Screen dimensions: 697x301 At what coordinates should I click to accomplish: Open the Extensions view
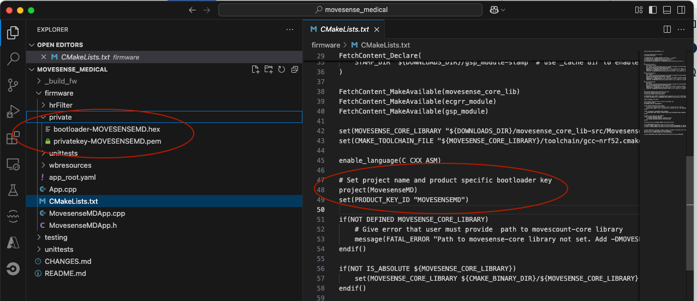[13, 138]
